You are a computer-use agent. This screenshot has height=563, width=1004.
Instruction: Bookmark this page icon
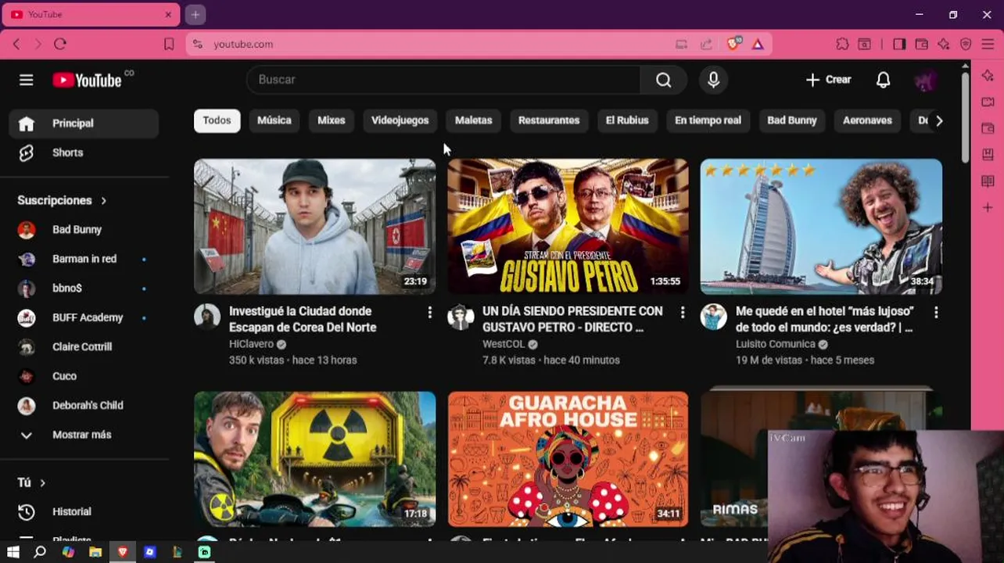[168, 45]
